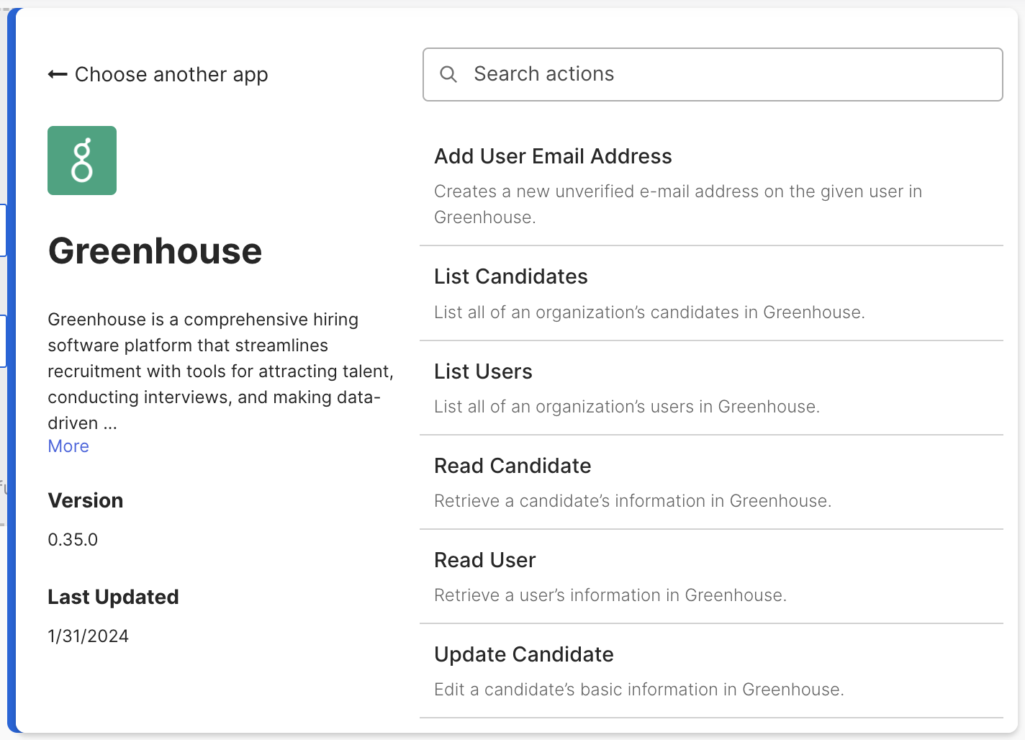Open the 'List Users' action title
This screenshot has width=1025, height=740.
[x=483, y=371]
